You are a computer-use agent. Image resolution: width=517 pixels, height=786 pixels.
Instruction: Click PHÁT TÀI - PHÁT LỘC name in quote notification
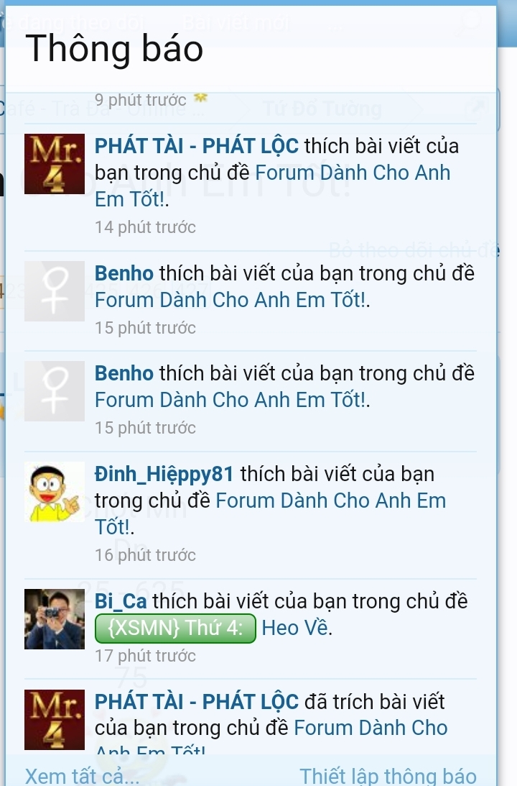(x=197, y=702)
